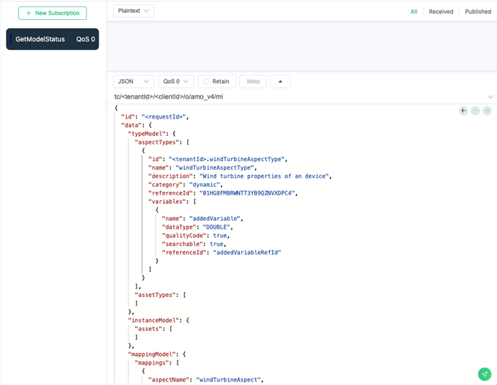Click the "typeModel" key in payload
Screen dimensions: 497x385
point(147,134)
